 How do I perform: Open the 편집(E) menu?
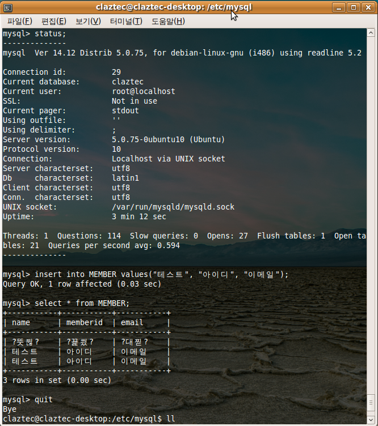point(53,21)
